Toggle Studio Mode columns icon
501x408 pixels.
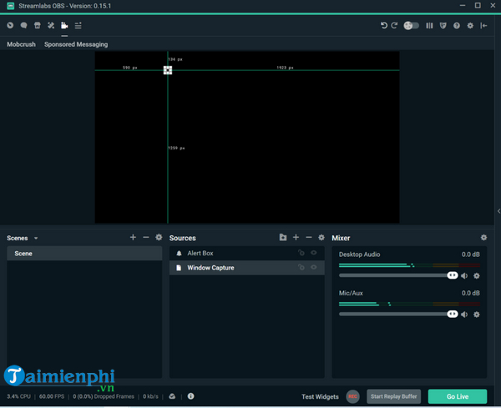pos(429,26)
